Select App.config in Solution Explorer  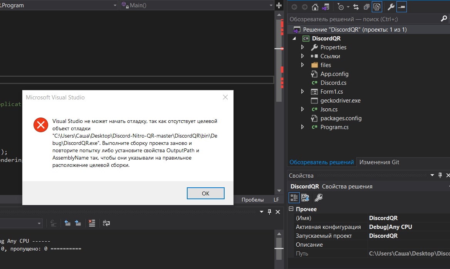click(x=334, y=74)
